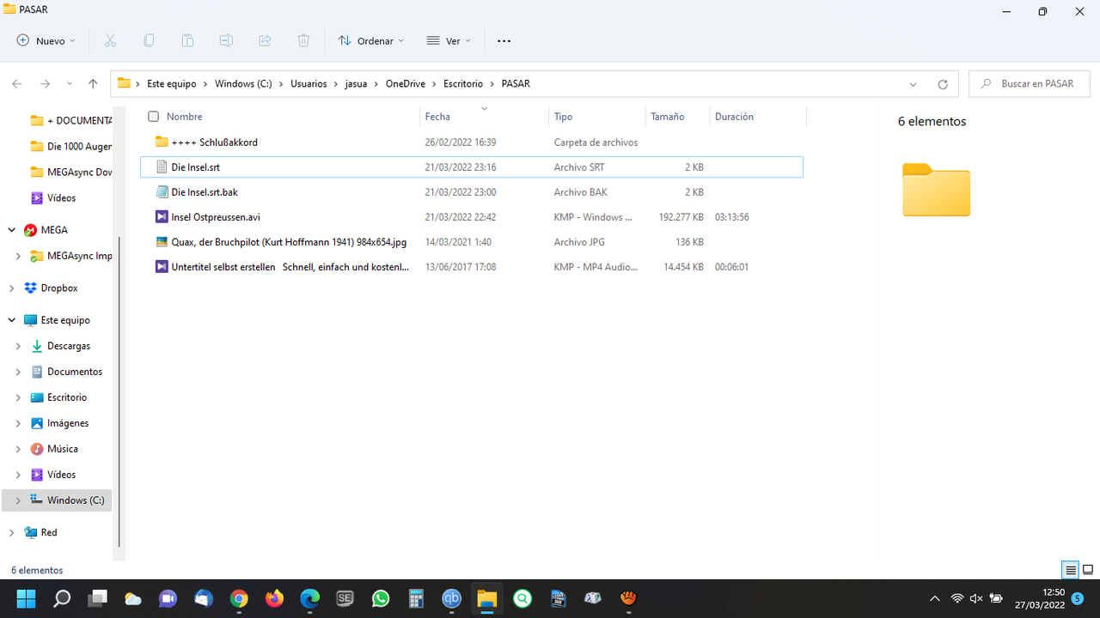1100x618 pixels.
Task: Go forward with the right arrow
Action: point(46,84)
